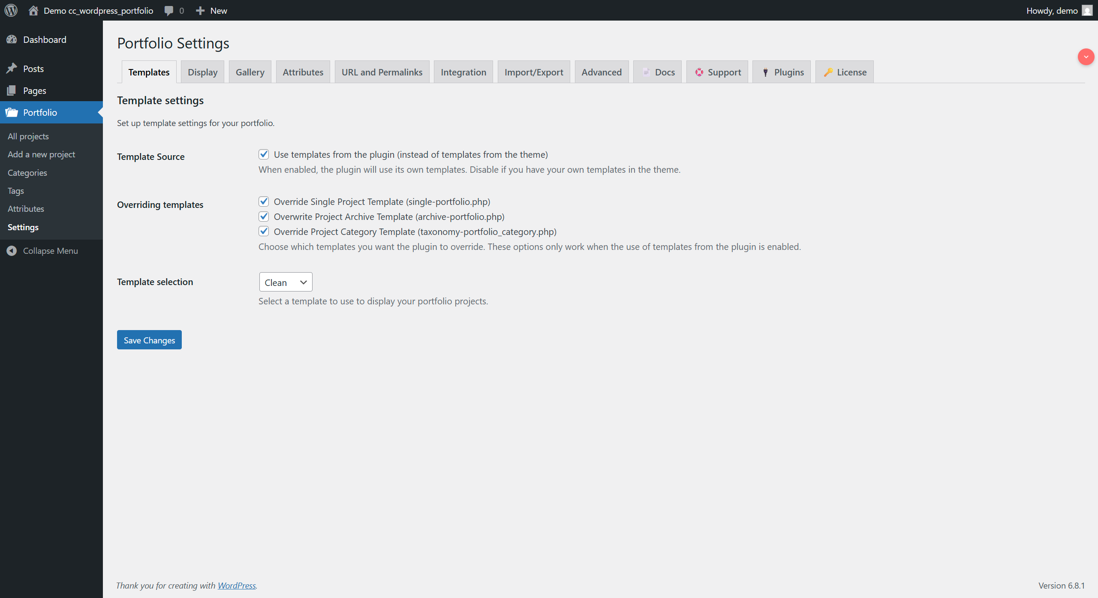Open the Clean template selection dropdown
Image resolution: width=1098 pixels, height=598 pixels.
click(x=285, y=282)
